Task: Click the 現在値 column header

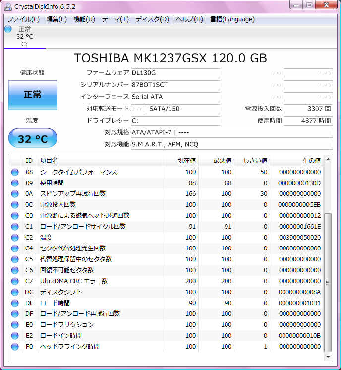Action: [x=180, y=161]
